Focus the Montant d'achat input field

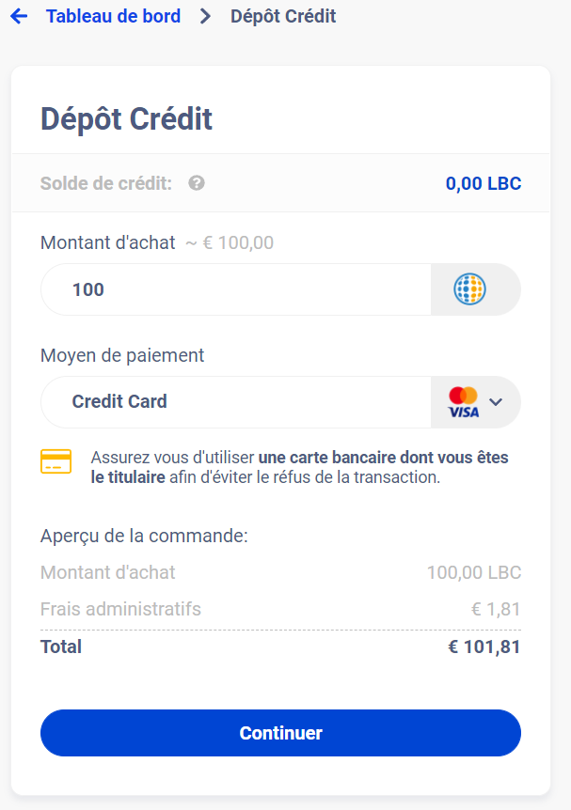(235, 288)
